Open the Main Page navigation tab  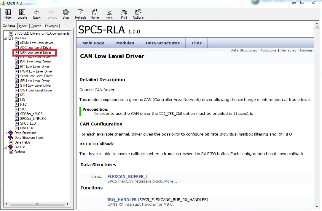pyautogui.click(x=93, y=43)
